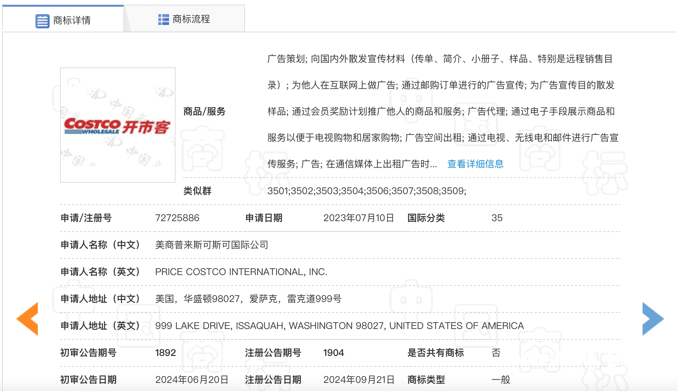677x391 pixels.
Task: Click the 初审公告期号 value 1892
Action: point(165,353)
